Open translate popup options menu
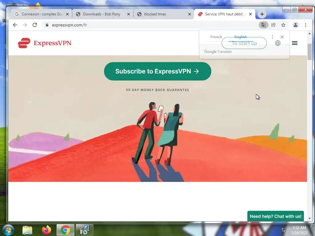The image size is (315, 236). pyautogui.click(x=272, y=37)
